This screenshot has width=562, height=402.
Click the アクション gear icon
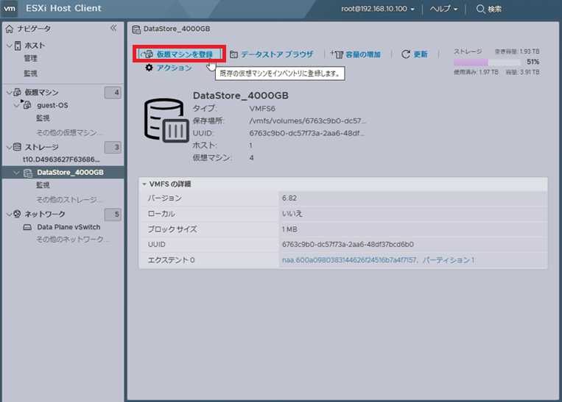coord(149,68)
